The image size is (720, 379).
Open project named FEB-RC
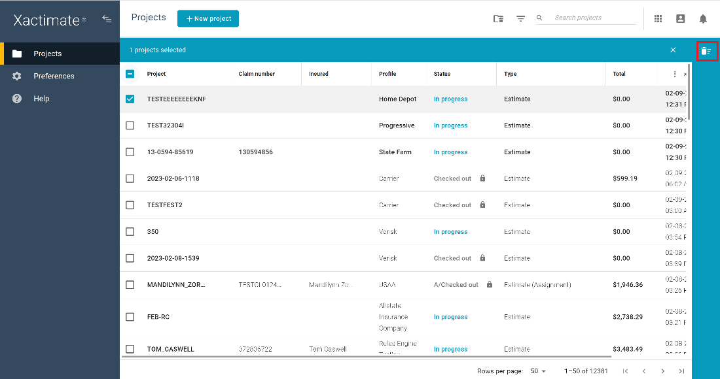click(158, 317)
